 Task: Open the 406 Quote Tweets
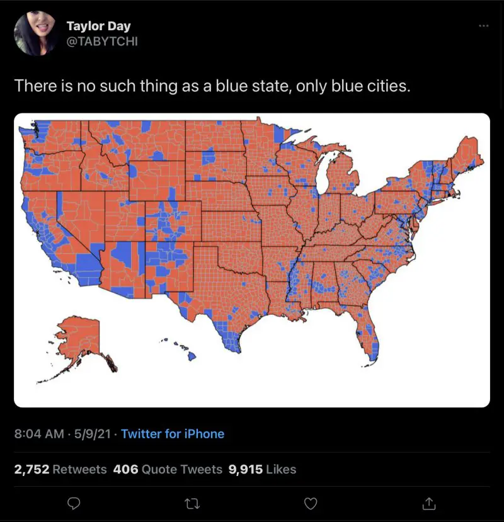pyautogui.click(x=168, y=469)
